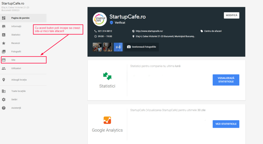This screenshot has height=144, width=263.
Task: Open Asistență help entry
Action: pyautogui.click(x=23, y=108)
